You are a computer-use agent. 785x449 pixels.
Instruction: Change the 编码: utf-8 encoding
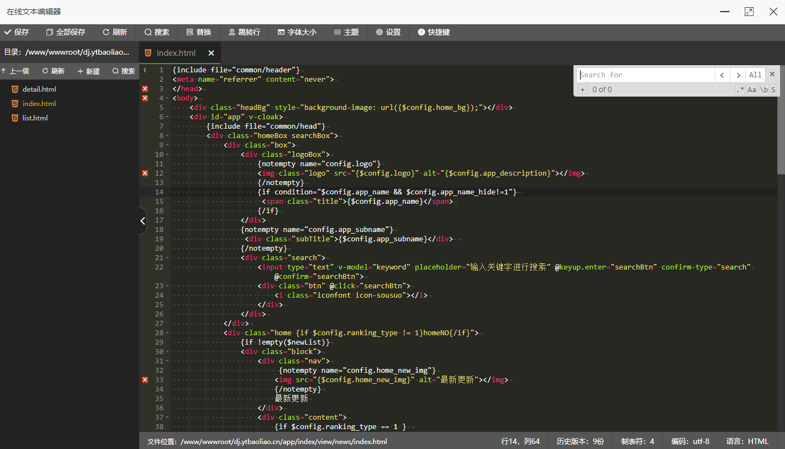690,441
